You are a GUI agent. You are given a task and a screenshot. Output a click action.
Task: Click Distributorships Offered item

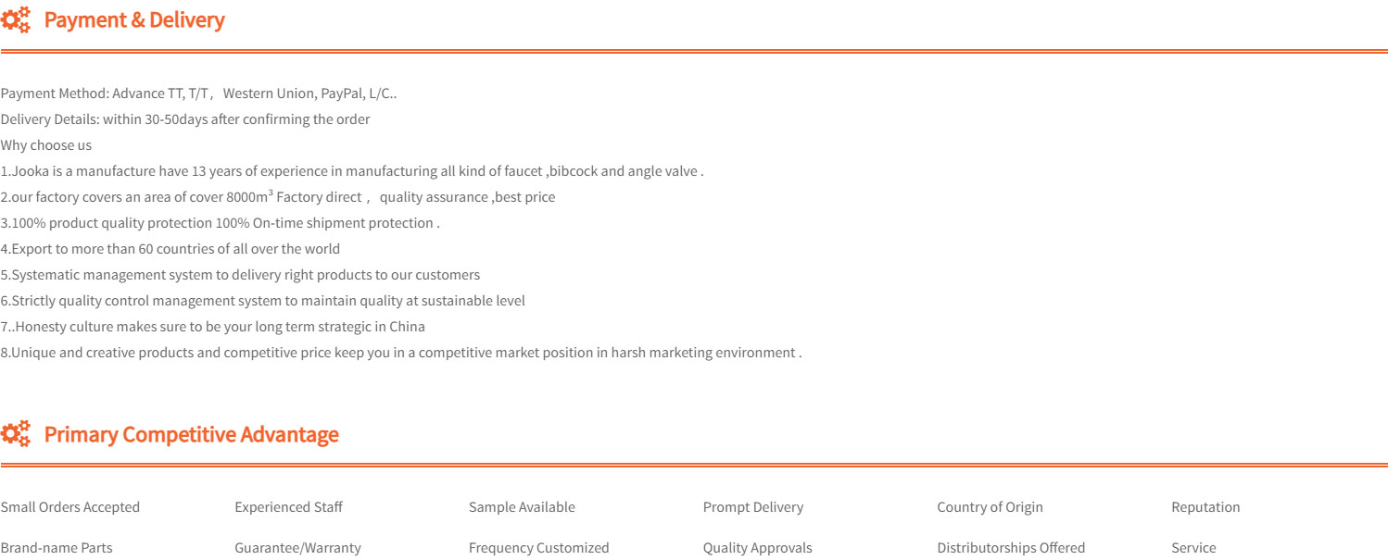[x=1011, y=548]
